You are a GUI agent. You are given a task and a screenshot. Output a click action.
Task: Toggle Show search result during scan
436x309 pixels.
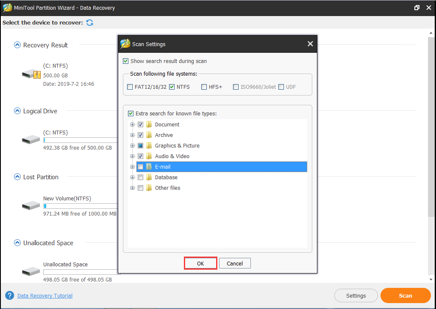coord(126,61)
